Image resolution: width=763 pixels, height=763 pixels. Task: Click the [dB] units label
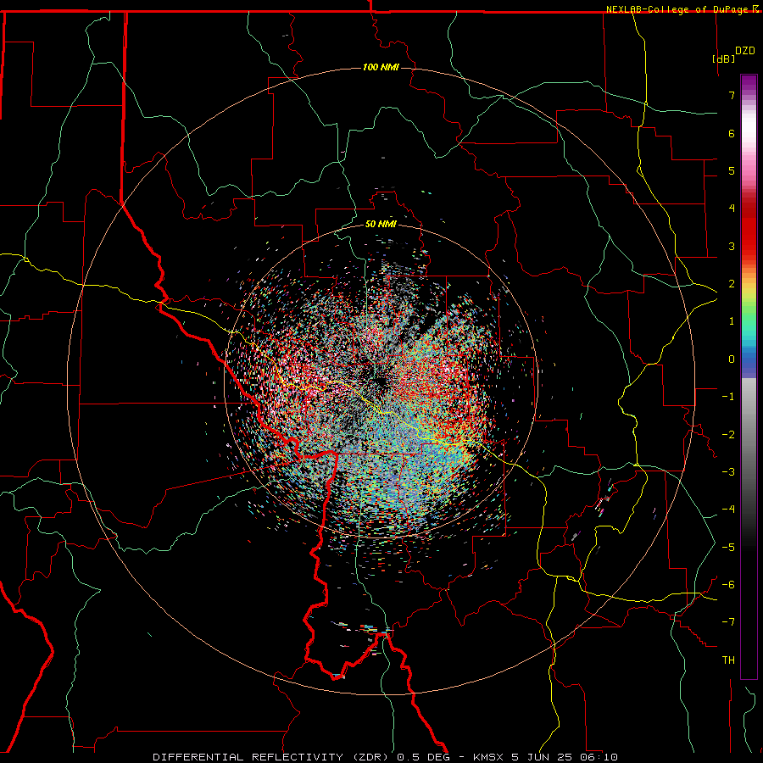(724, 58)
